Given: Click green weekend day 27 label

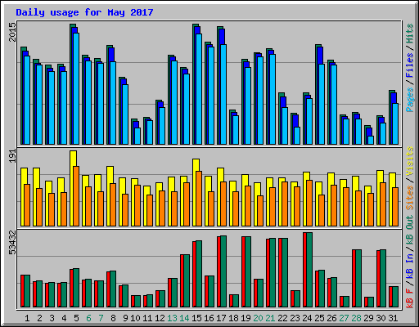Looking at the screenshot, I should click(344, 318).
